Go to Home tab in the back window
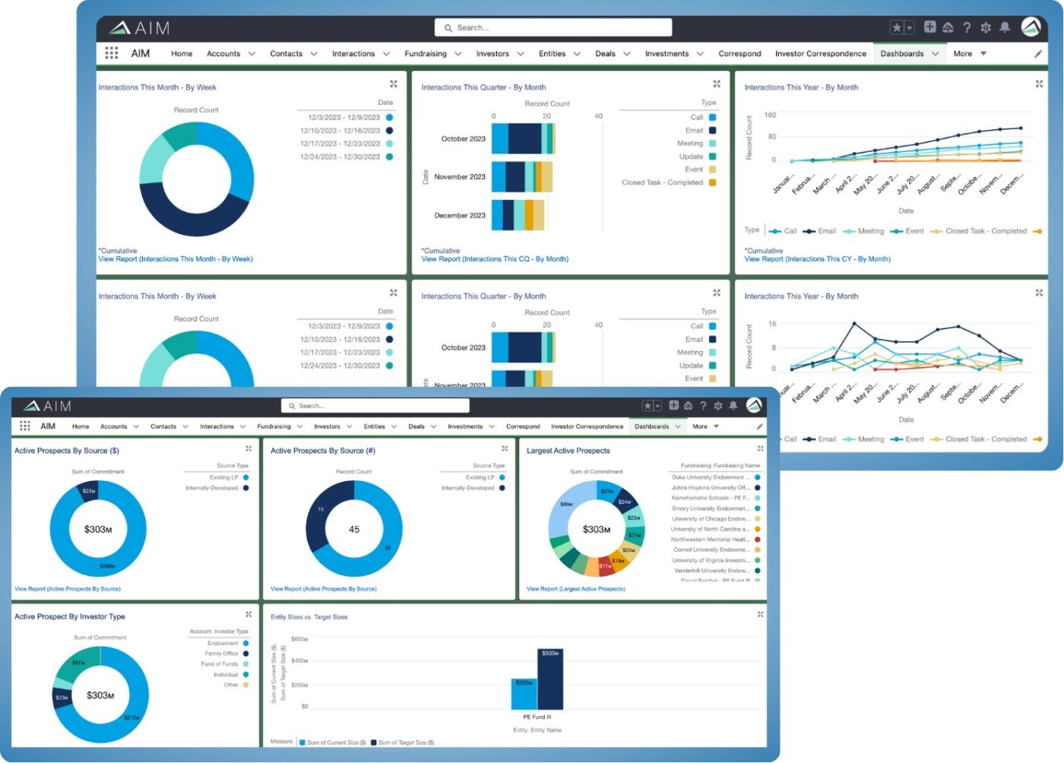The width and height of the screenshot is (1064, 763). (182, 54)
